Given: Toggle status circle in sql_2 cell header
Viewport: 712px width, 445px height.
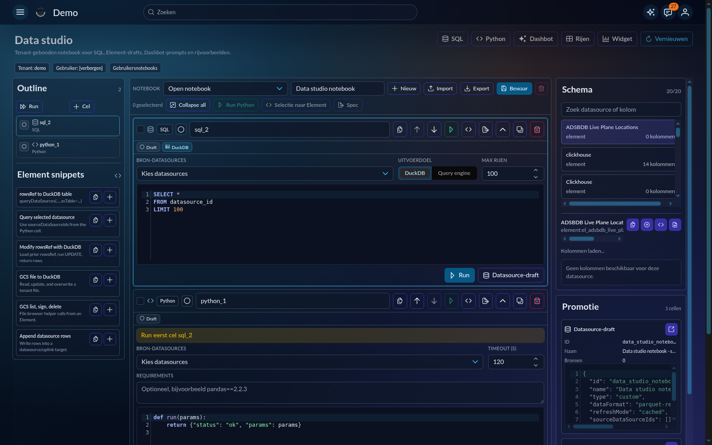Looking at the screenshot, I should pyautogui.click(x=181, y=129).
